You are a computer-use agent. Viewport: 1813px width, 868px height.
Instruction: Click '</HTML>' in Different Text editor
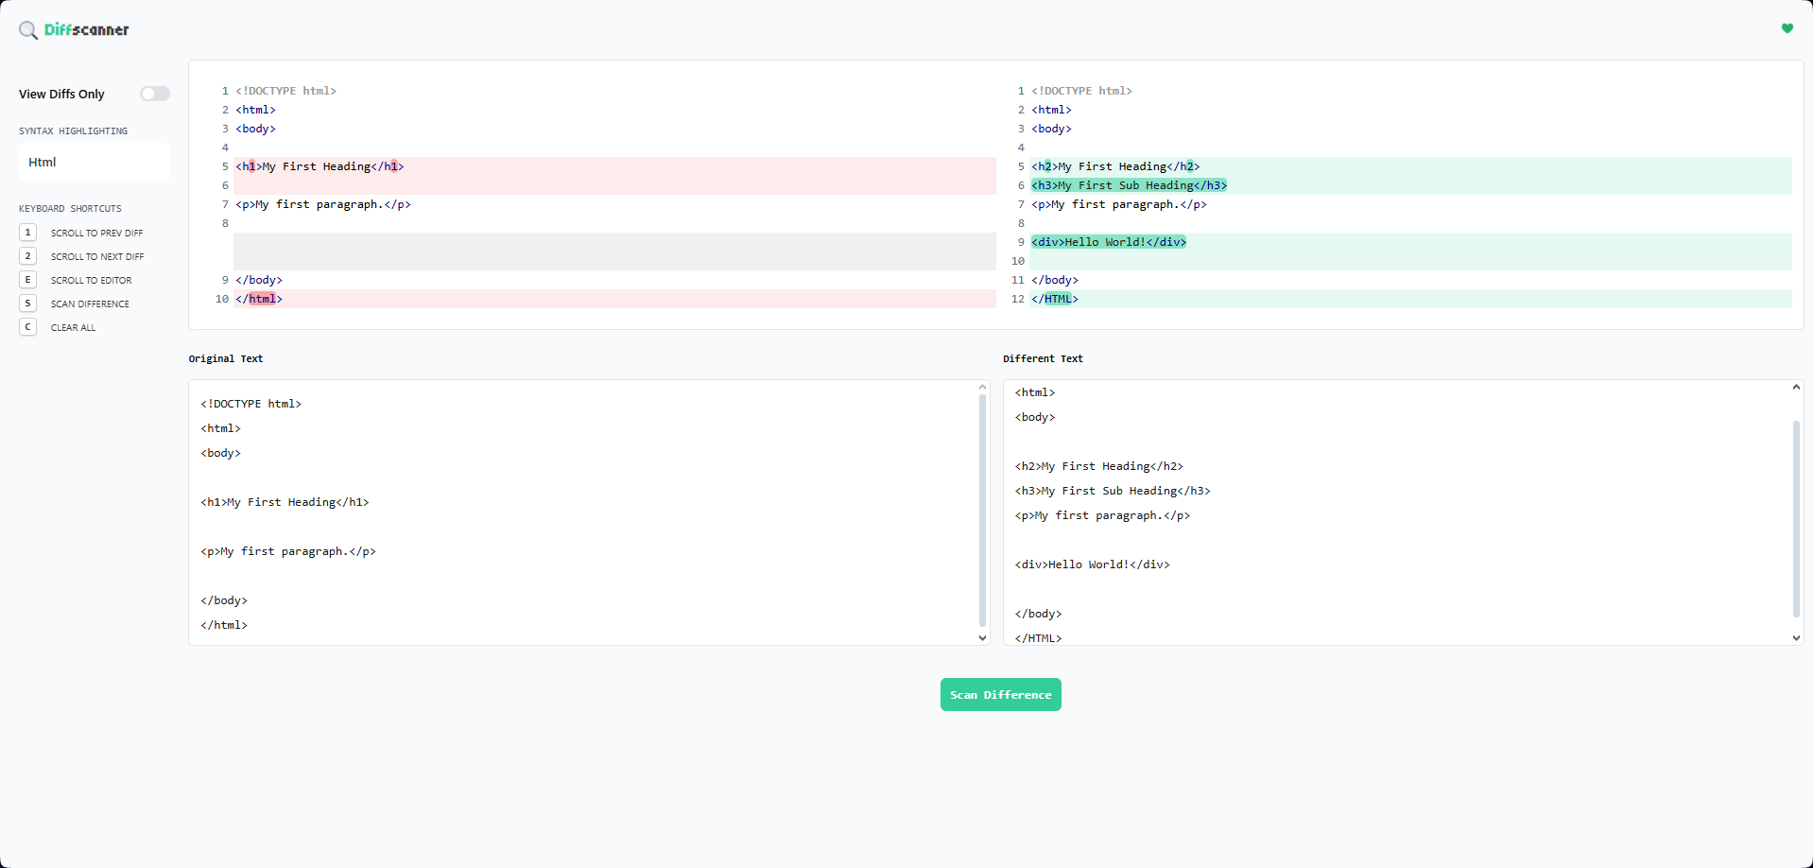pyautogui.click(x=1039, y=638)
